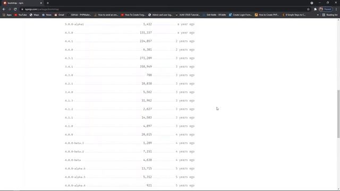
Task: Open the GitHub - PHPMailer bookmark
Action: [x=79, y=15]
